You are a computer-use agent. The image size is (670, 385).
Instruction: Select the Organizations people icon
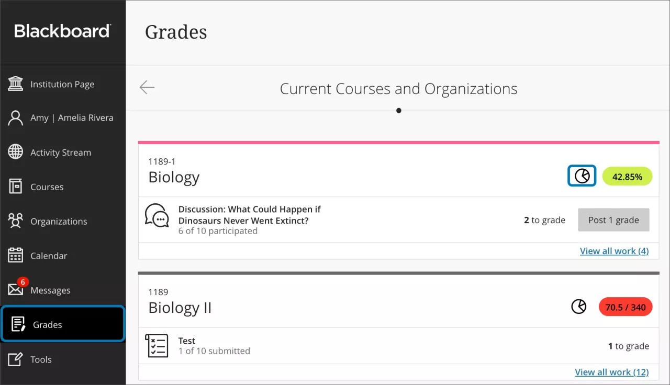tap(15, 221)
